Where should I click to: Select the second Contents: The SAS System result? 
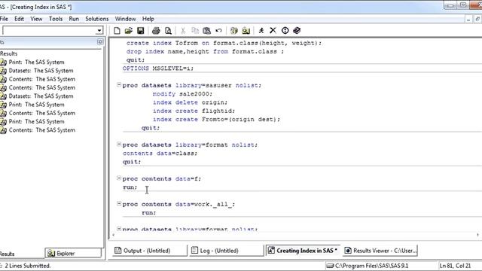42,87
